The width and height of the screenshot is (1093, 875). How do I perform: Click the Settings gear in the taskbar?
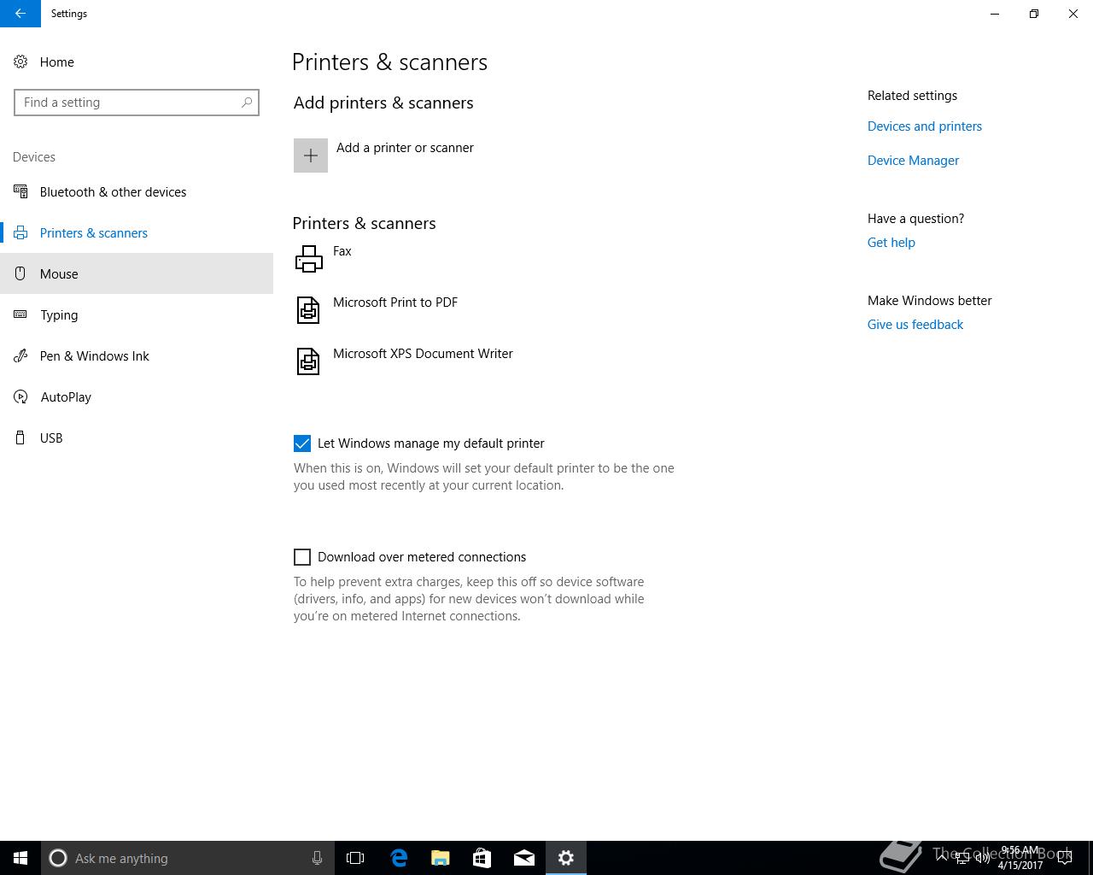(x=566, y=858)
